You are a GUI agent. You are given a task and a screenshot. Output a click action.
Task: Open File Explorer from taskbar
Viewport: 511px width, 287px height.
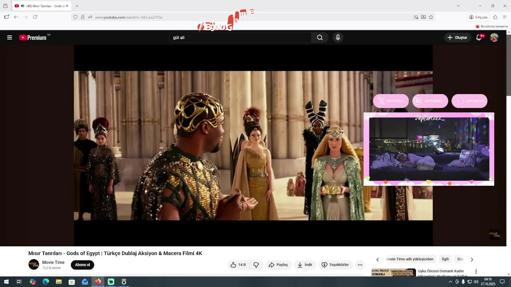59,282
